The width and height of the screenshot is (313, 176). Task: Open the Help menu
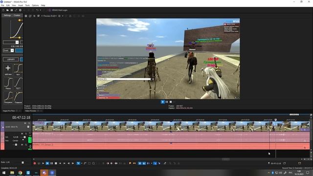tap(43, 5)
